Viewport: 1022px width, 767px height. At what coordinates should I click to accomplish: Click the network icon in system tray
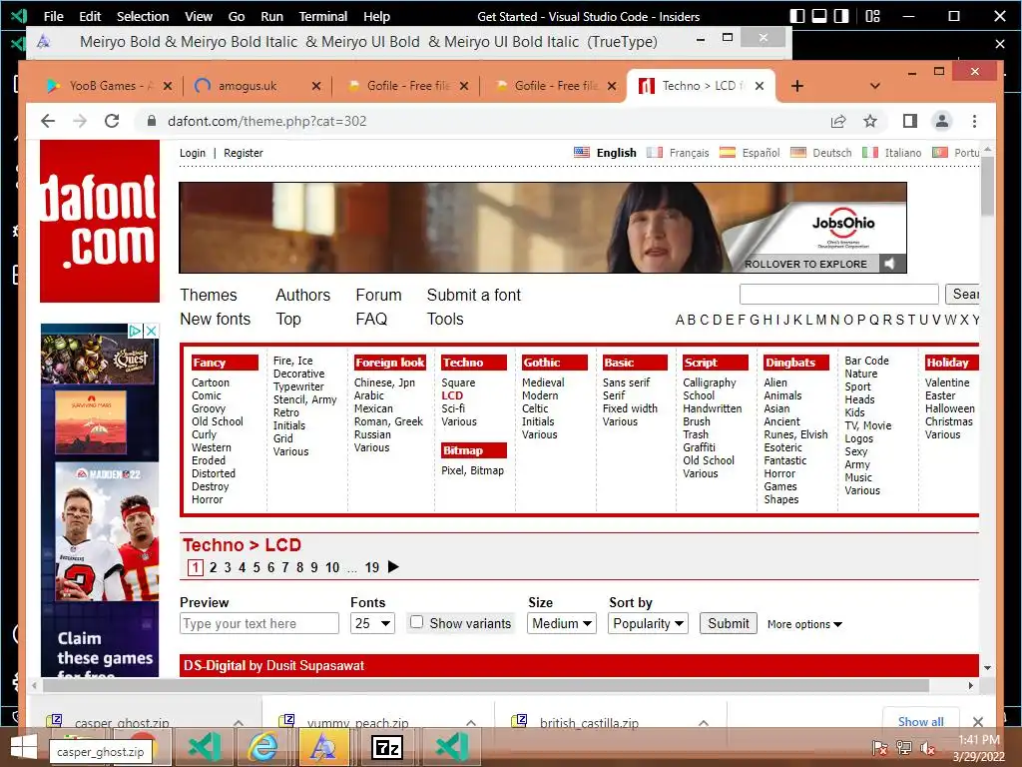click(904, 748)
